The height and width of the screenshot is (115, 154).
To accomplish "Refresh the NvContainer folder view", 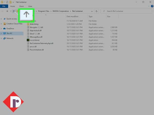I will (97, 11).
